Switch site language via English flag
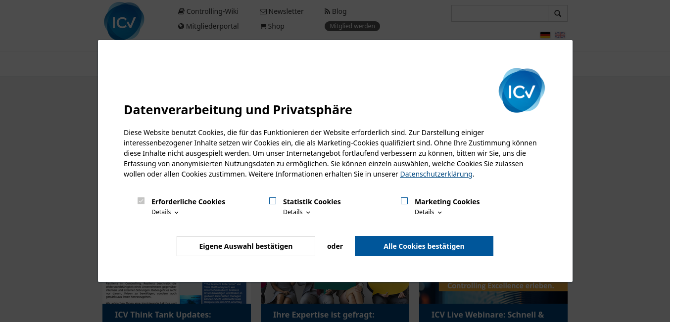The width and height of the screenshot is (676, 322). (560, 35)
